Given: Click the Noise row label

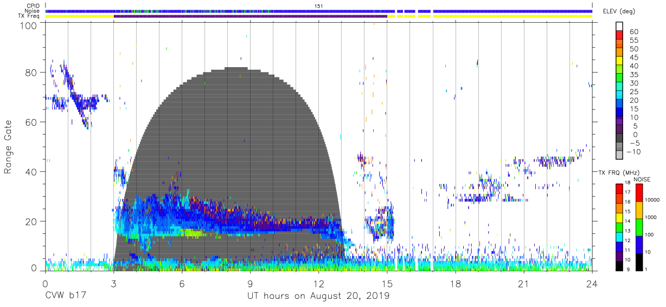Looking at the screenshot, I should point(33,11).
